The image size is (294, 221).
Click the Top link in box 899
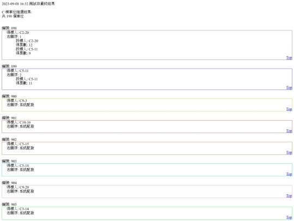[x=289, y=87]
